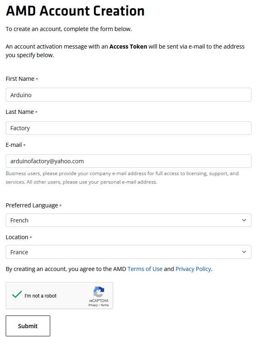Toggle the "I'm not a robot" checkmark

pyautogui.click(x=17, y=295)
